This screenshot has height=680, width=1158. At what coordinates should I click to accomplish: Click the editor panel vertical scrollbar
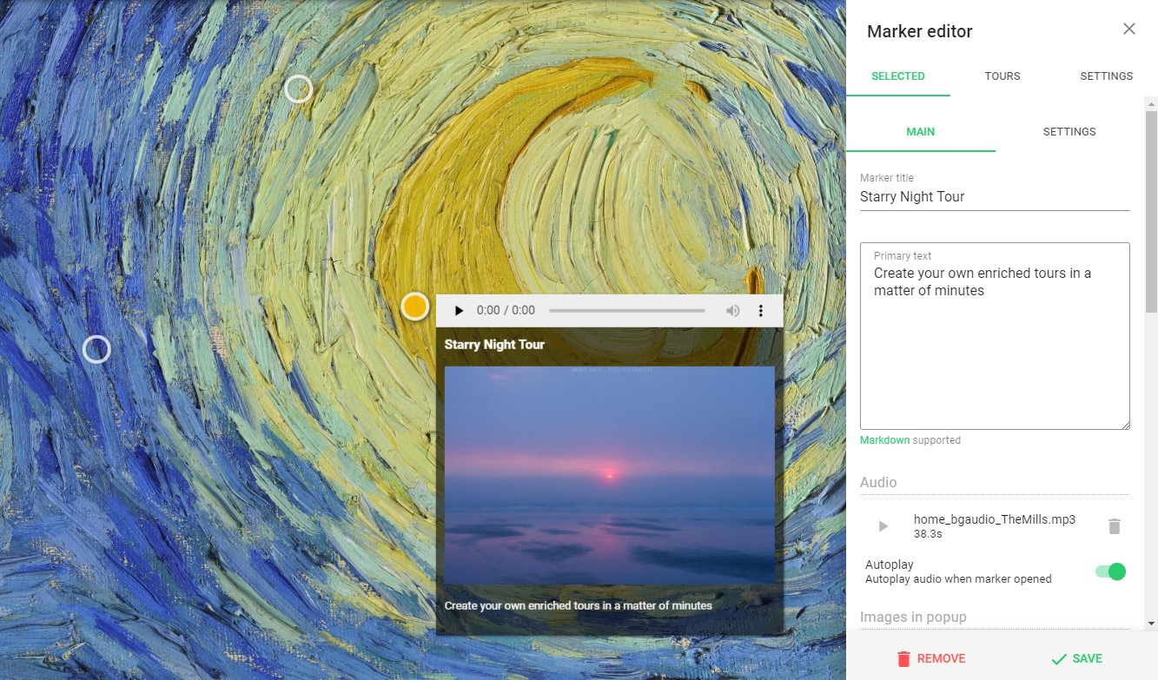1151,212
